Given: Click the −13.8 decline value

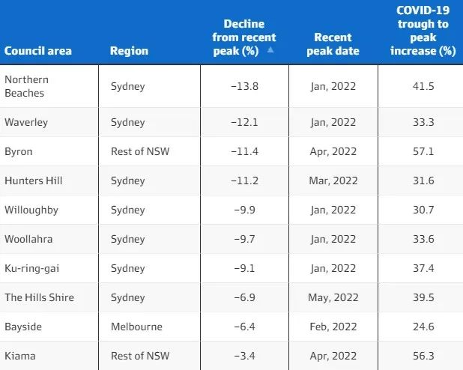Looking at the screenshot, I should 244,86.
